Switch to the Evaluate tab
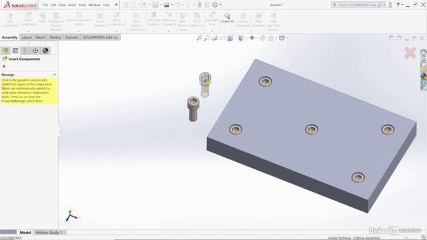This screenshot has width=427, height=240. point(72,37)
